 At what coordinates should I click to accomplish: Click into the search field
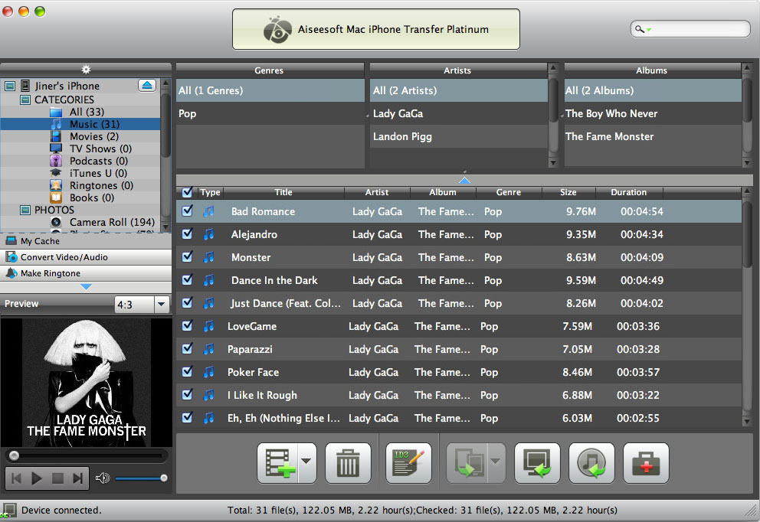(690, 29)
